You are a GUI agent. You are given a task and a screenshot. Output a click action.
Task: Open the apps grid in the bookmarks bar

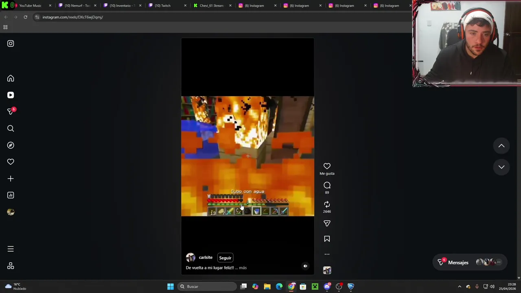5,27
